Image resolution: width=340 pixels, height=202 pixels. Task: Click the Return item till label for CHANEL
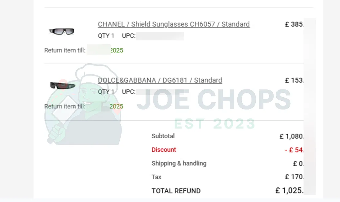64,50
